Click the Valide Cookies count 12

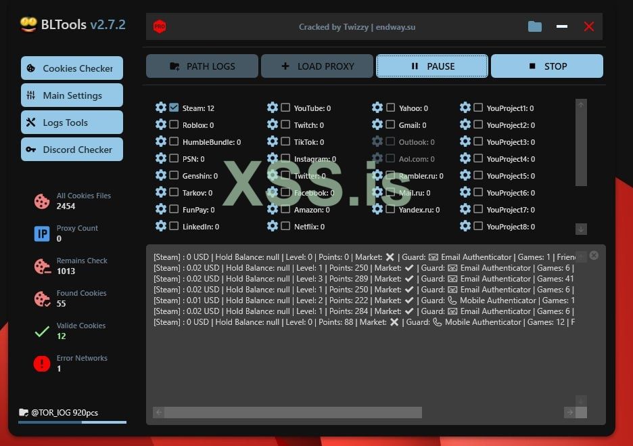62,336
